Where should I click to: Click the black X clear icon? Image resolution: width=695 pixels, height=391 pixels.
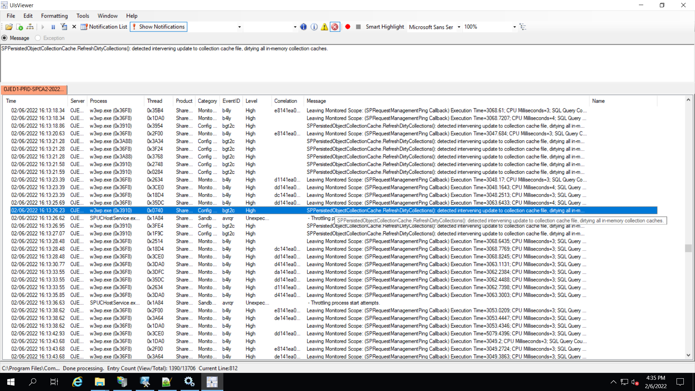74,27
